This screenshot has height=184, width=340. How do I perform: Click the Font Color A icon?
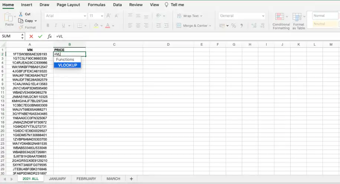coord(108,26)
